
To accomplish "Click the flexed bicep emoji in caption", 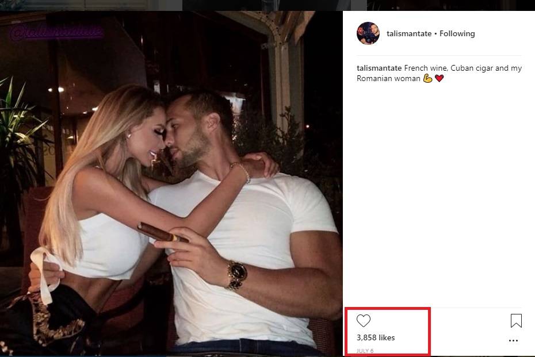I will click(427, 78).
